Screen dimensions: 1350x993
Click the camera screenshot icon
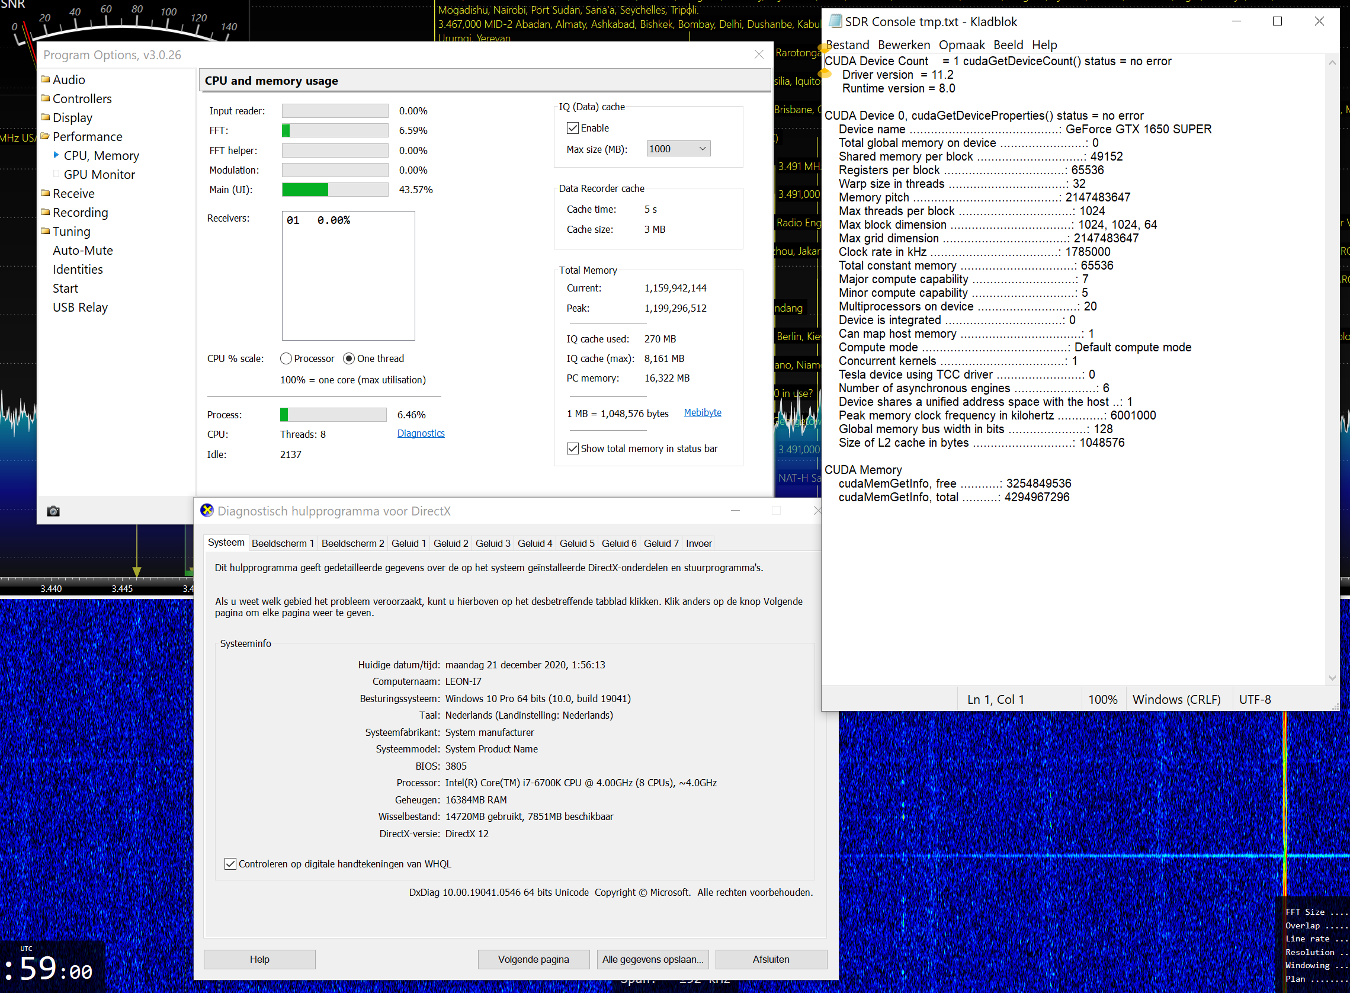coord(53,511)
